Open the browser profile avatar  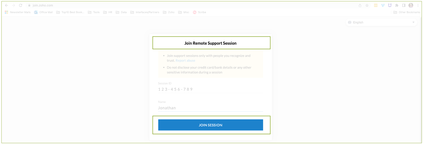411,5
